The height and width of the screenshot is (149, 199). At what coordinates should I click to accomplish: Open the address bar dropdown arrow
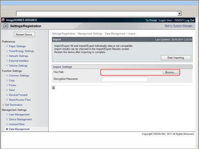(179, 14)
